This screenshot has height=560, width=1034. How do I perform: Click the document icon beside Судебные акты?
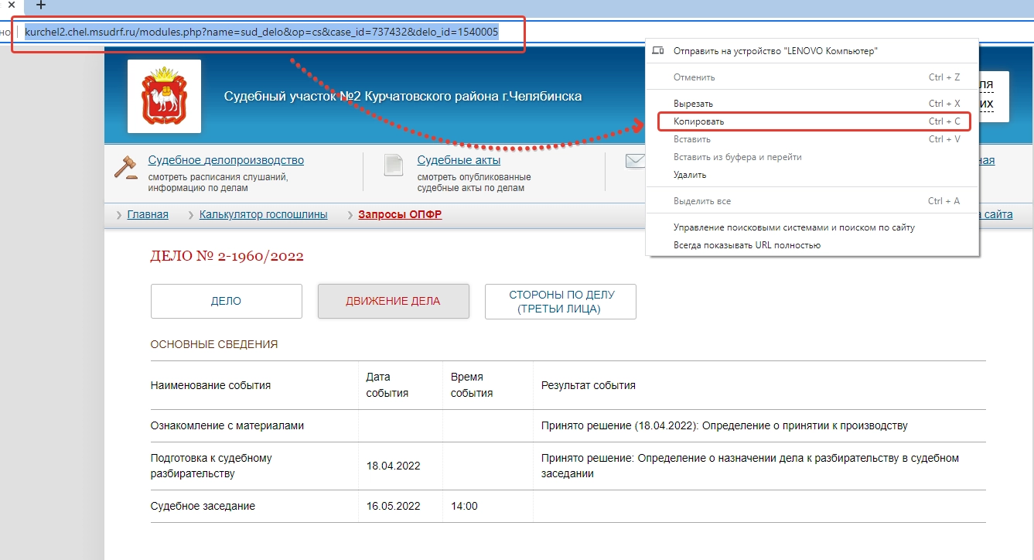coord(394,166)
